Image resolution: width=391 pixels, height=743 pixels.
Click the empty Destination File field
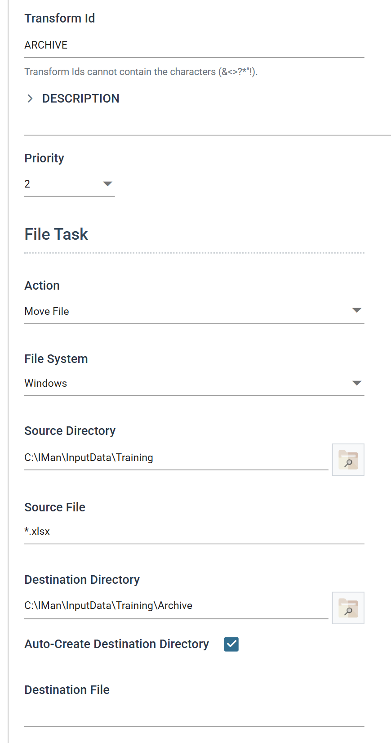coord(194,715)
